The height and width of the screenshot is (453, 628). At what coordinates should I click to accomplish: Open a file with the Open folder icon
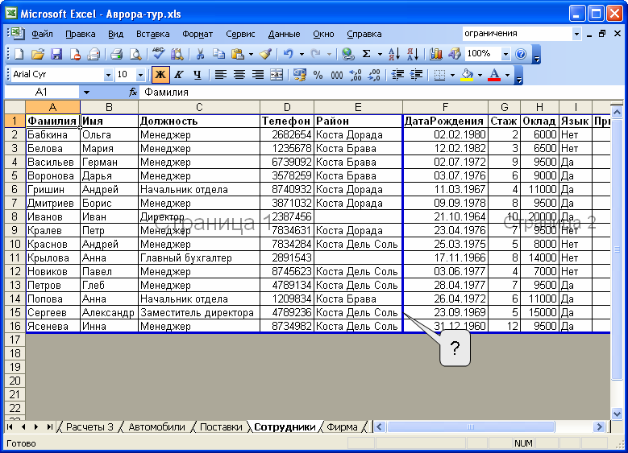tap(38, 54)
